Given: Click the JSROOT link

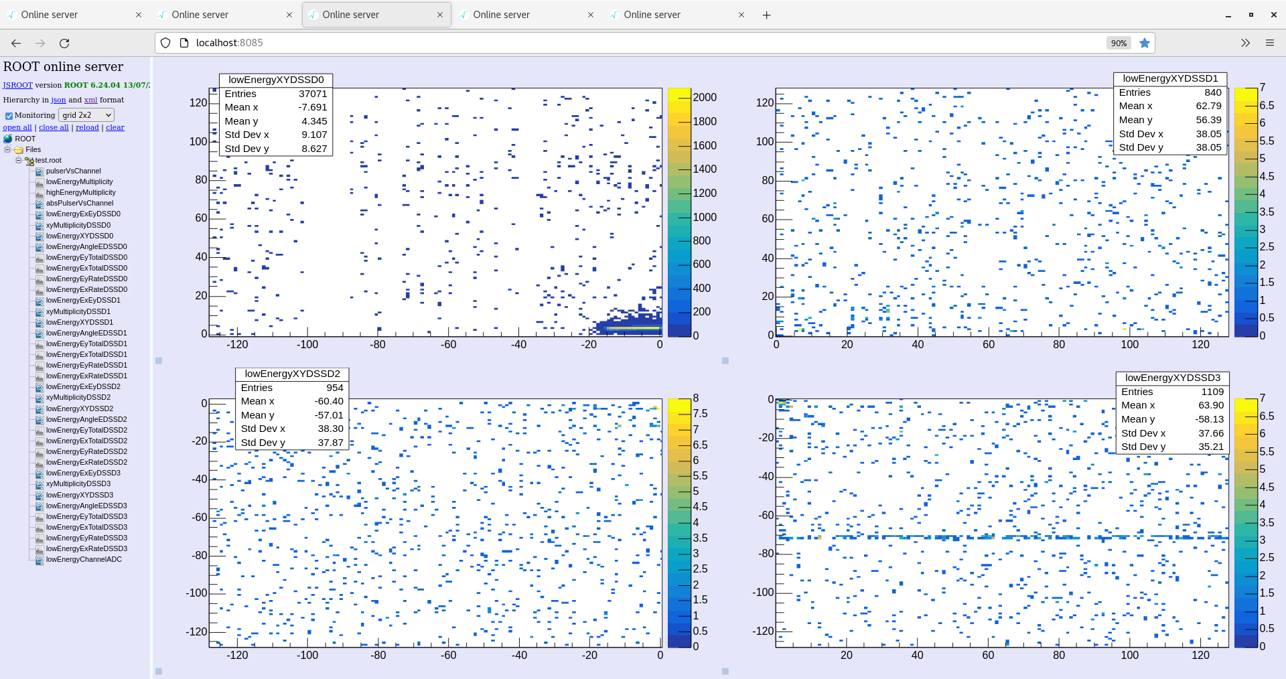Looking at the screenshot, I should 17,85.
